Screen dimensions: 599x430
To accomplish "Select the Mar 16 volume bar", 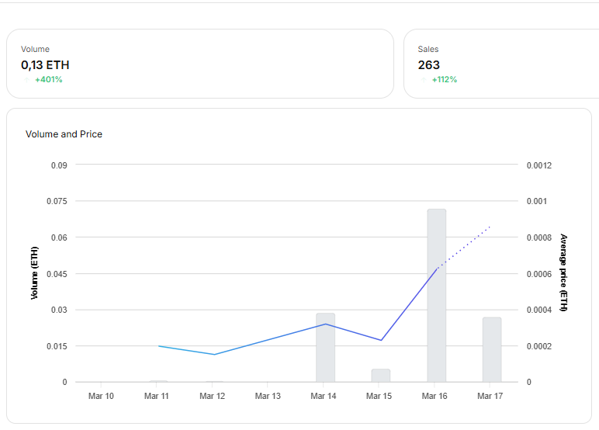I will click(437, 296).
